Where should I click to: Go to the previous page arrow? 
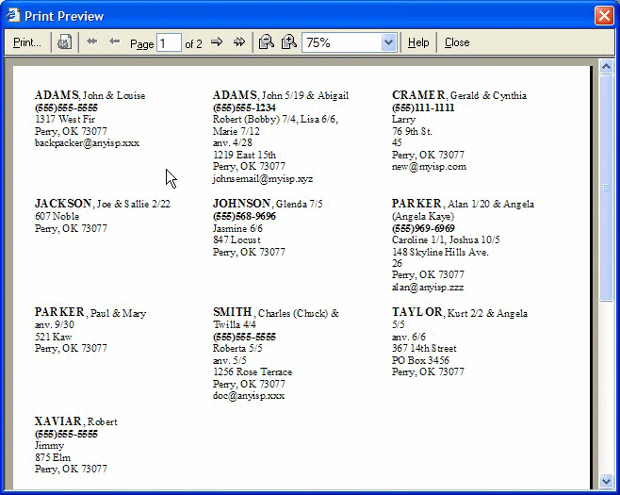pyautogui.click(x=115, y=42)
